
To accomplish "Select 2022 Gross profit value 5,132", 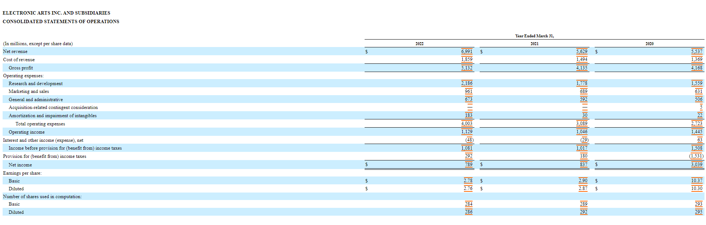I will click(467, 68).
